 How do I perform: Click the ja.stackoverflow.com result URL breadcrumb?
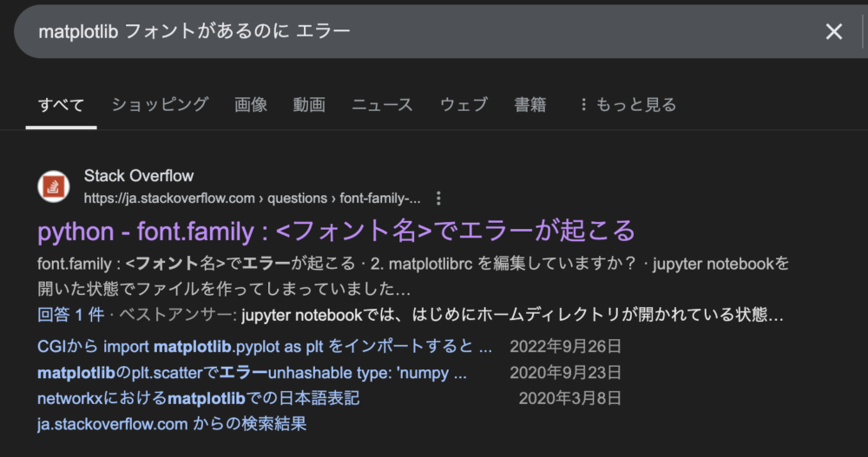[252, 199]
